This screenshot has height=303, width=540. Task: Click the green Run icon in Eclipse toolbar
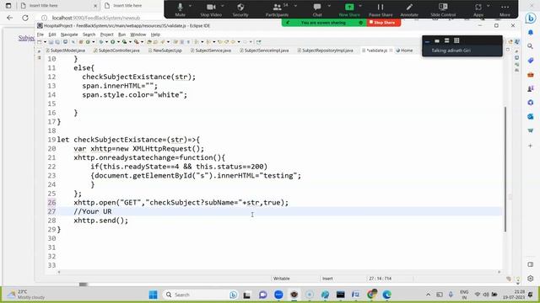click(112, 42)
